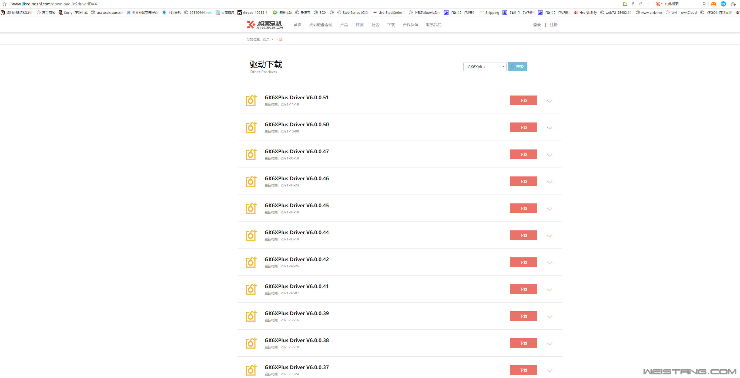Viewport: 740px width, 378px height.
Task: Open the thread-19233 bookmark
Action: 253,13
